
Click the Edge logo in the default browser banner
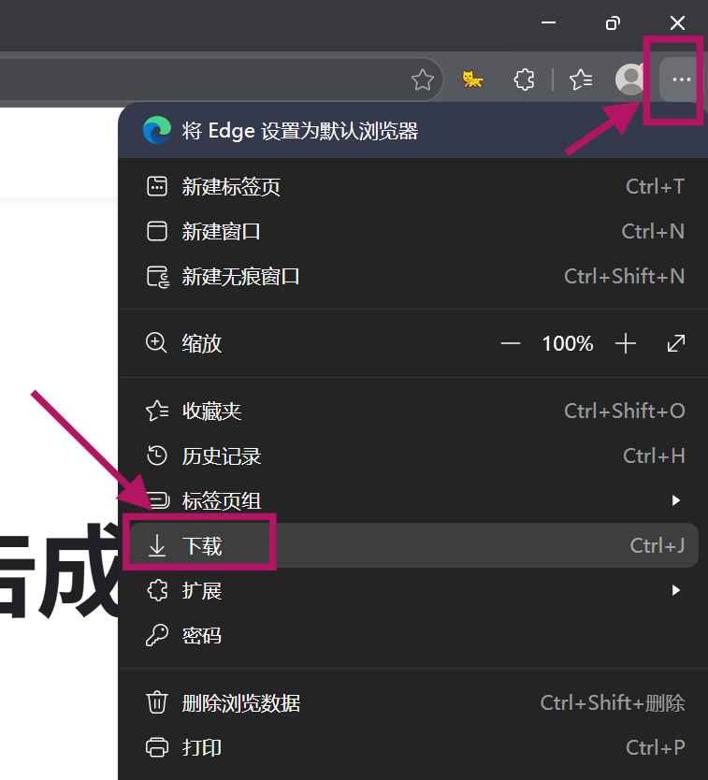pyautogui.click(x=157, y=130)
